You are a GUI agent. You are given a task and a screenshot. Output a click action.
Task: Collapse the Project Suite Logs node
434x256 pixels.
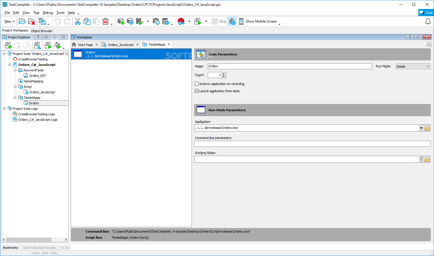pos(4,109)
